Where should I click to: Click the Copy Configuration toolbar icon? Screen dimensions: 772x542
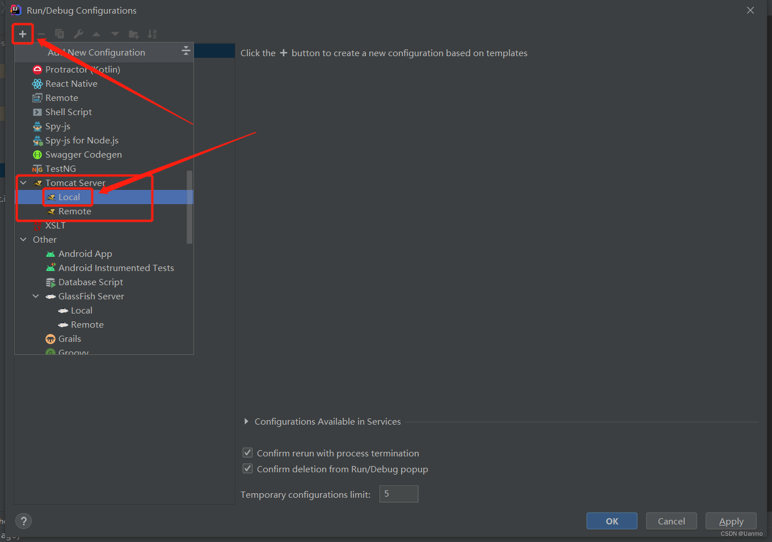coord(60,34)
